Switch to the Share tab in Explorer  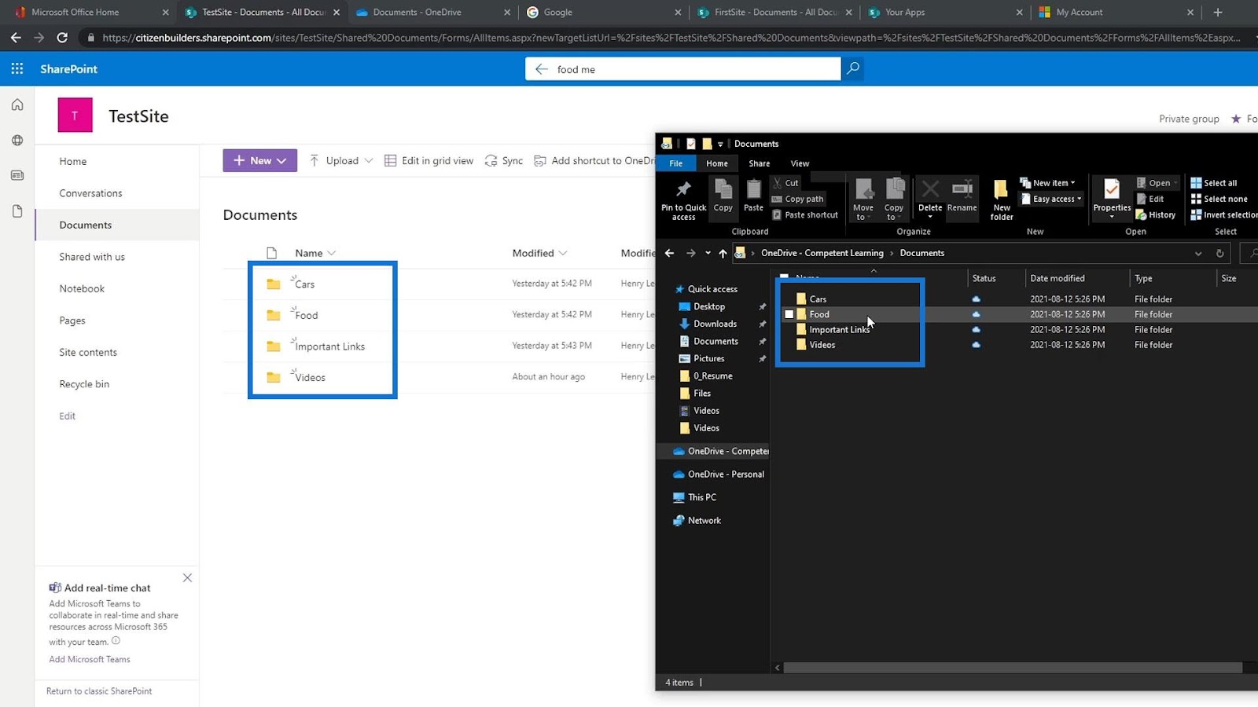[760, 163]
